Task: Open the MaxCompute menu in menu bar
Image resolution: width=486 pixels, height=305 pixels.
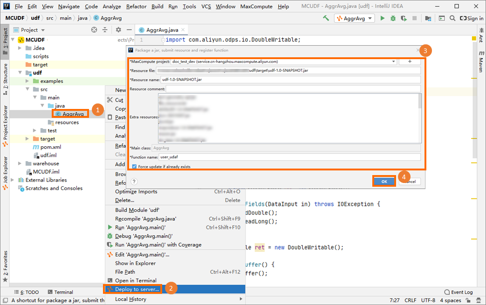Action: point(256,7)
